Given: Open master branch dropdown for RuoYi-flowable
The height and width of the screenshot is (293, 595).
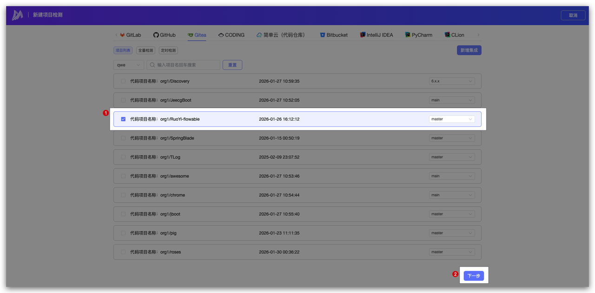Looking at the screenshot, I should tap(451, 119).
